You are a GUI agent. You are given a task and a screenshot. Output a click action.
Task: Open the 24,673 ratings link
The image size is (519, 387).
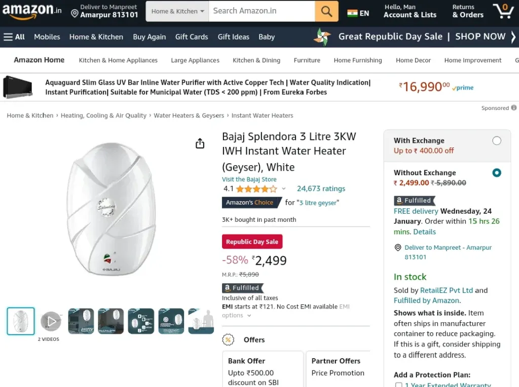[321, 188]
